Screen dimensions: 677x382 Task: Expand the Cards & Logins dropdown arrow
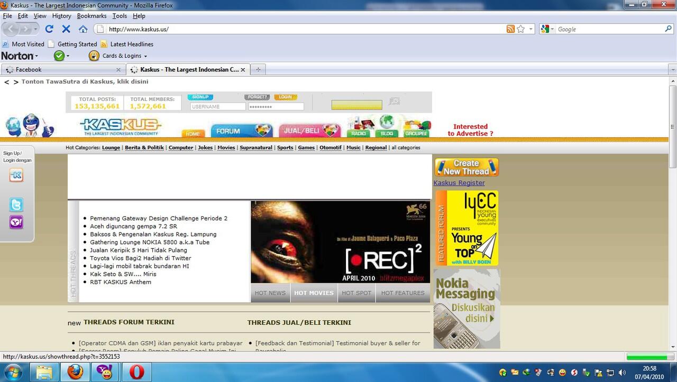coord(145,56)
